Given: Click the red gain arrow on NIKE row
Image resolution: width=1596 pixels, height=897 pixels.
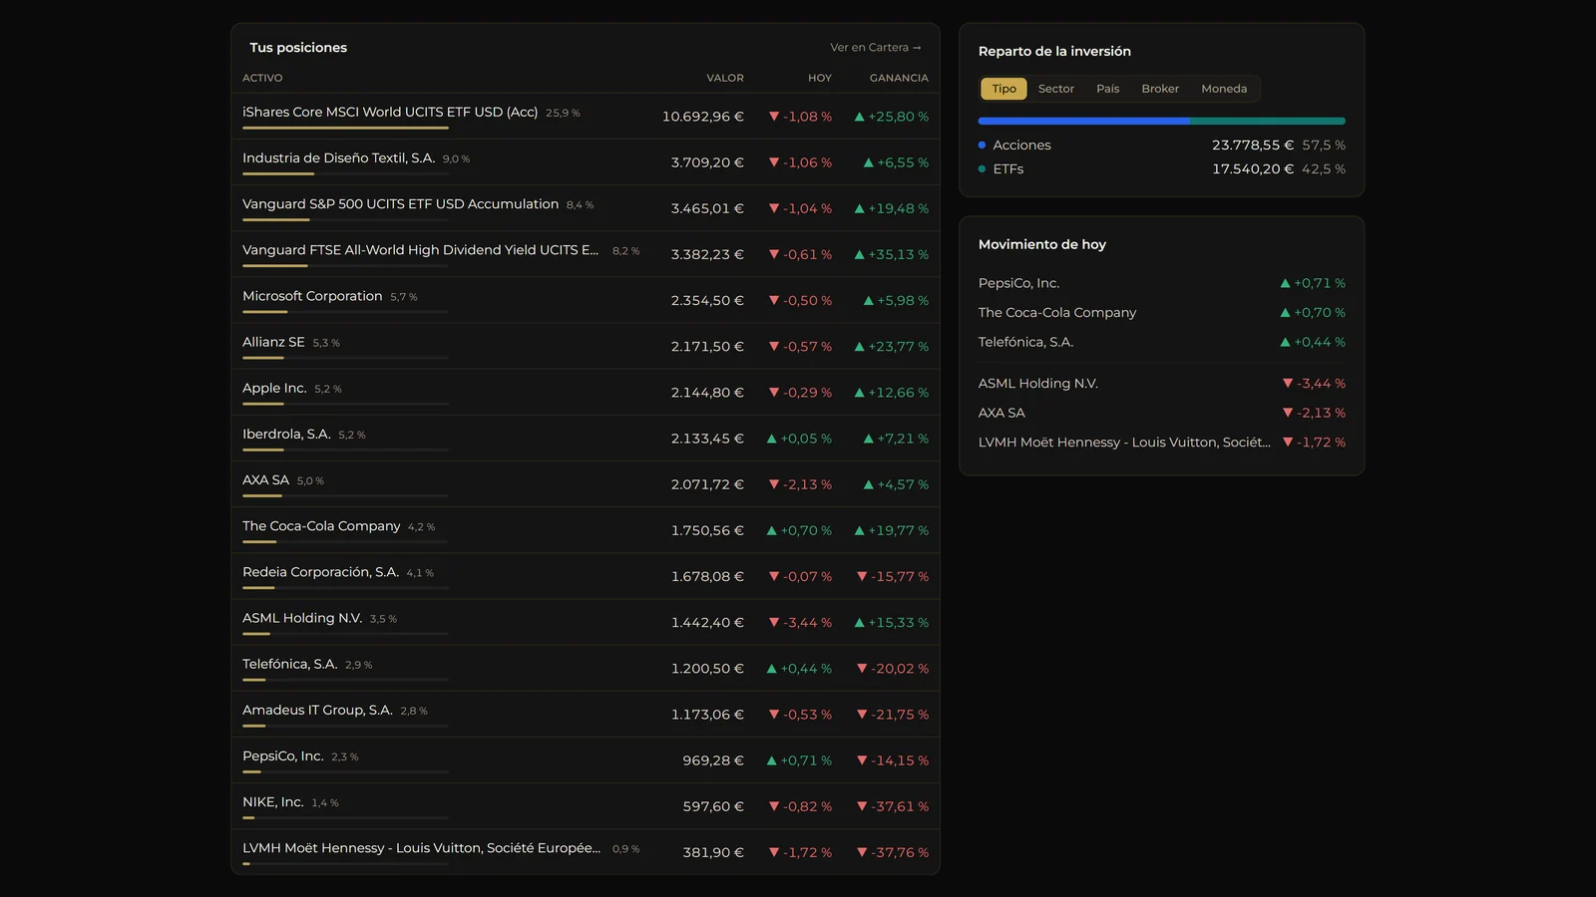Looking at the screenshot, I should 862,806.
